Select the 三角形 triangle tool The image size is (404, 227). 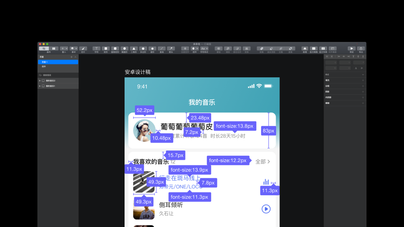pyautogui.click(x=134, y=48)
